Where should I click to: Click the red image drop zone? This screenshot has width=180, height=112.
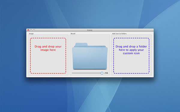click(x=48, y=56)
